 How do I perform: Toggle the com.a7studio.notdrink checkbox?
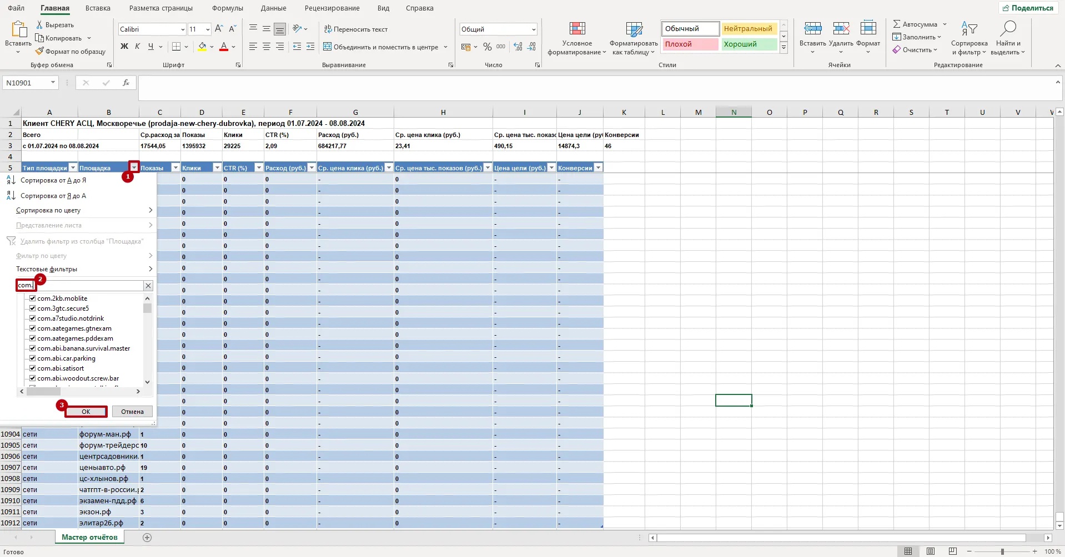pyautogui.click(x=33, y=318)
